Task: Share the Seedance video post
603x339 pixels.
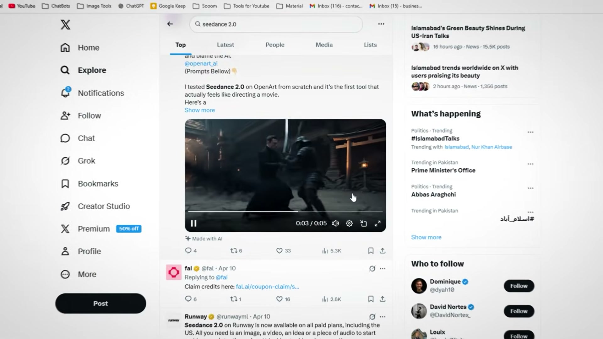Action: point(383,250)
